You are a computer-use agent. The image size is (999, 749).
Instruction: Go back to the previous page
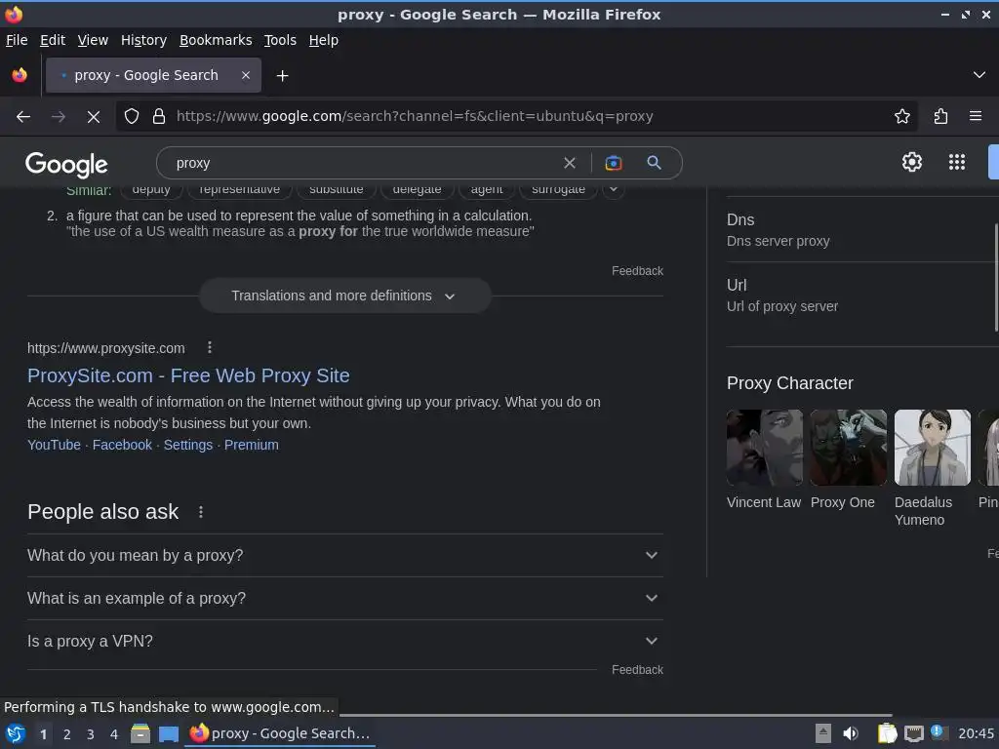[23, 117]
